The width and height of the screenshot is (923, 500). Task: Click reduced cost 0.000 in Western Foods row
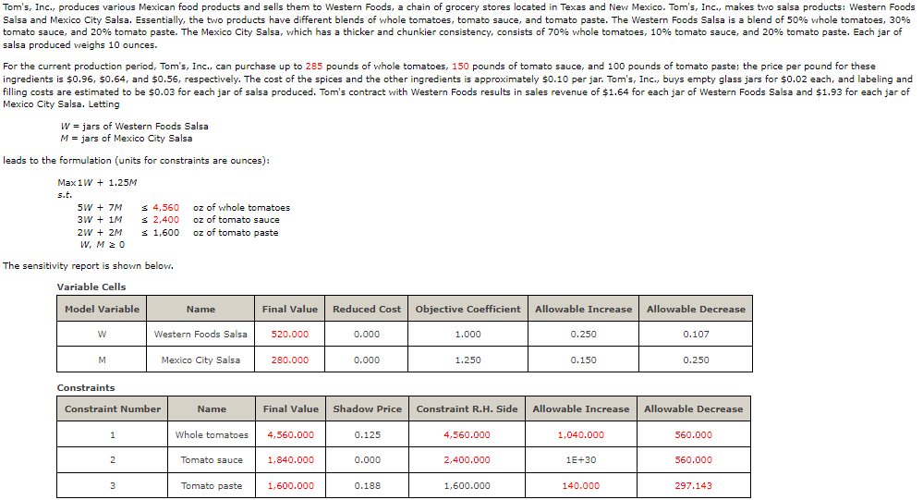click(366, 334)
